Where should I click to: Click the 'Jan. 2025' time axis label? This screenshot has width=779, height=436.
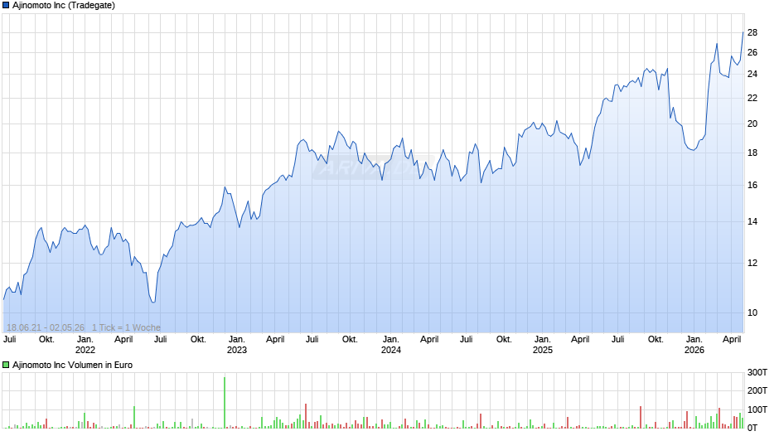(543, 345)
